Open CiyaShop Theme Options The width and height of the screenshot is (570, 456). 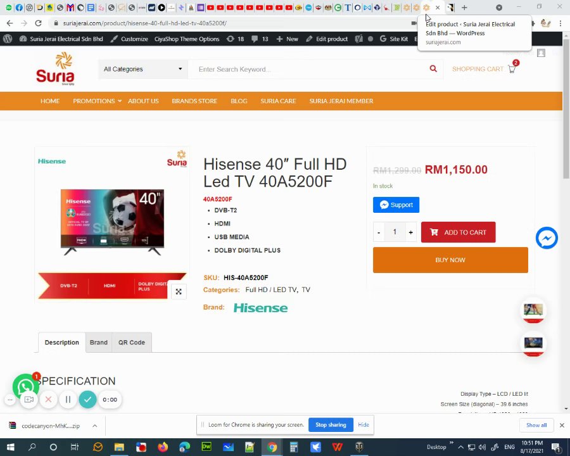coord(187,39)
